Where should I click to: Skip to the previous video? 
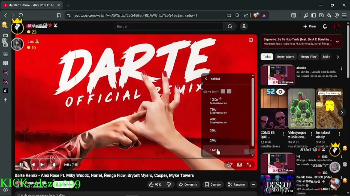[33, 164]
